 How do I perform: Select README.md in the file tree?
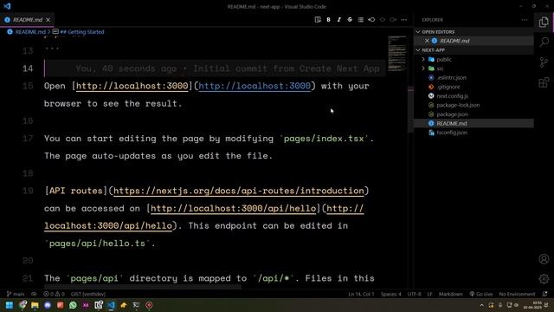point(473,123)
